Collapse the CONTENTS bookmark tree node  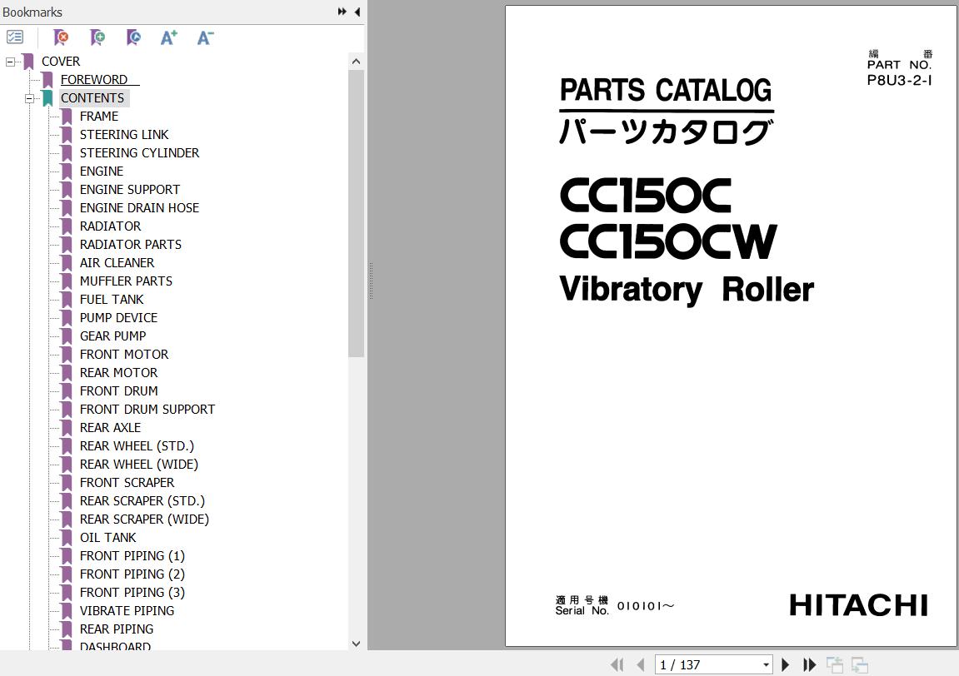point(29,98)
